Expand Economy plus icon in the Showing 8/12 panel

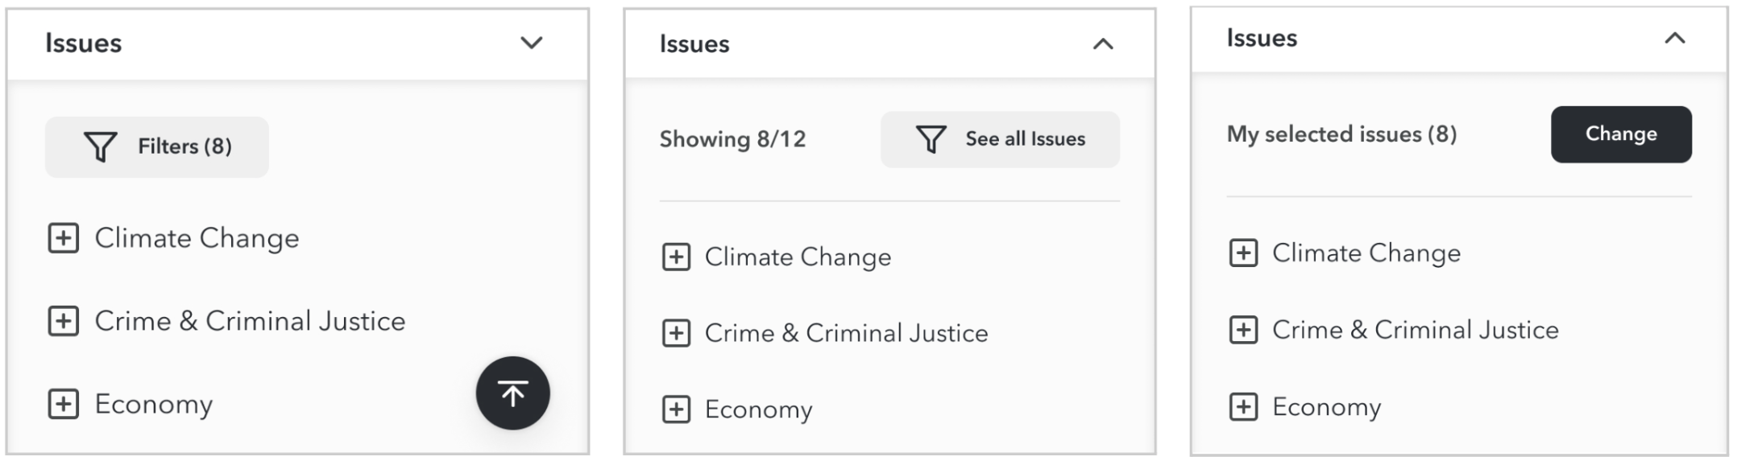click(676, 409)
